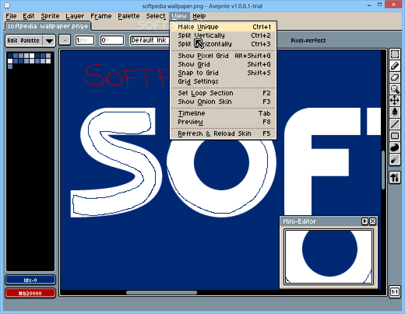Image resolution: width=405 pixels, height=314 pixels.
Task: Enable the Pixel-perfect checkbox
Action: (285, 40)
